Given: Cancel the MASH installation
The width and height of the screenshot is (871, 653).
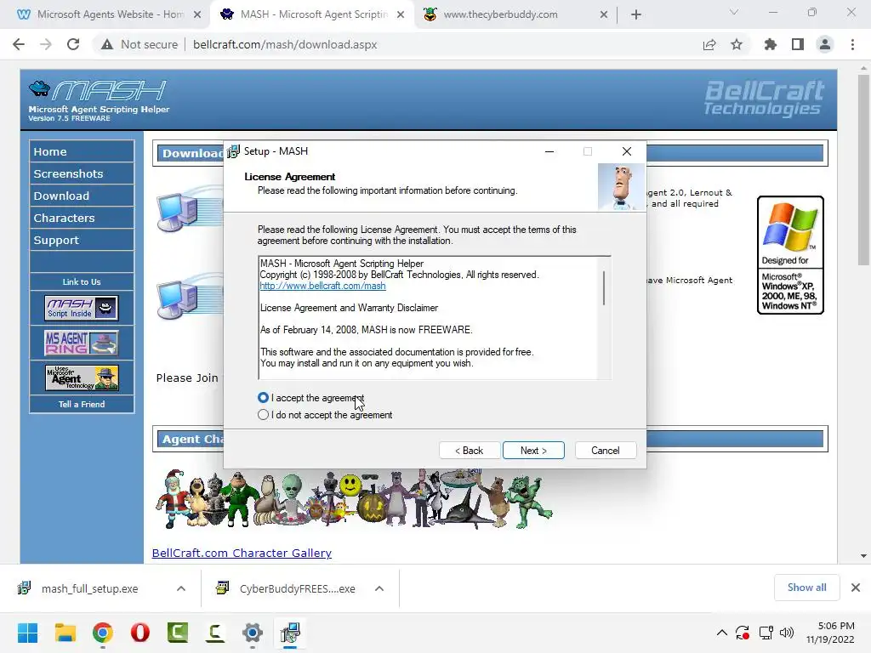Looking at the screenshot, I should (606, 451).
